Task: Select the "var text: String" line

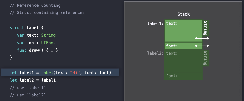Action: pos(36,35)
